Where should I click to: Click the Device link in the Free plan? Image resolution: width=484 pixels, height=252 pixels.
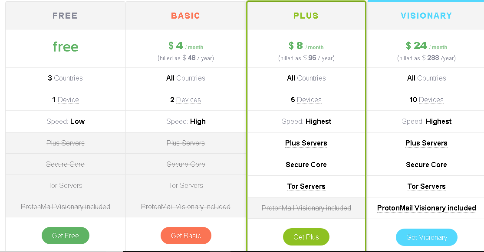click(x=69, y=100)
